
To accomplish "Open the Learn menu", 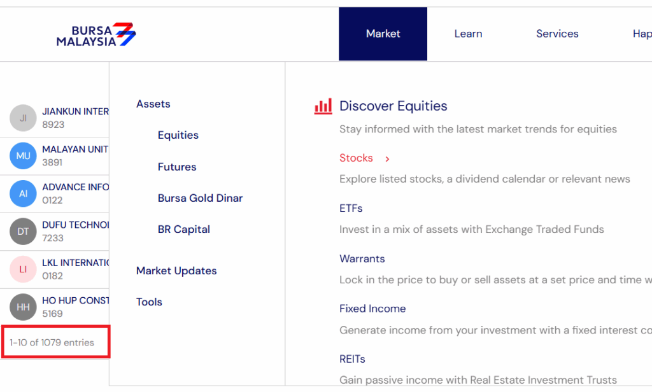I will [468, 34].
